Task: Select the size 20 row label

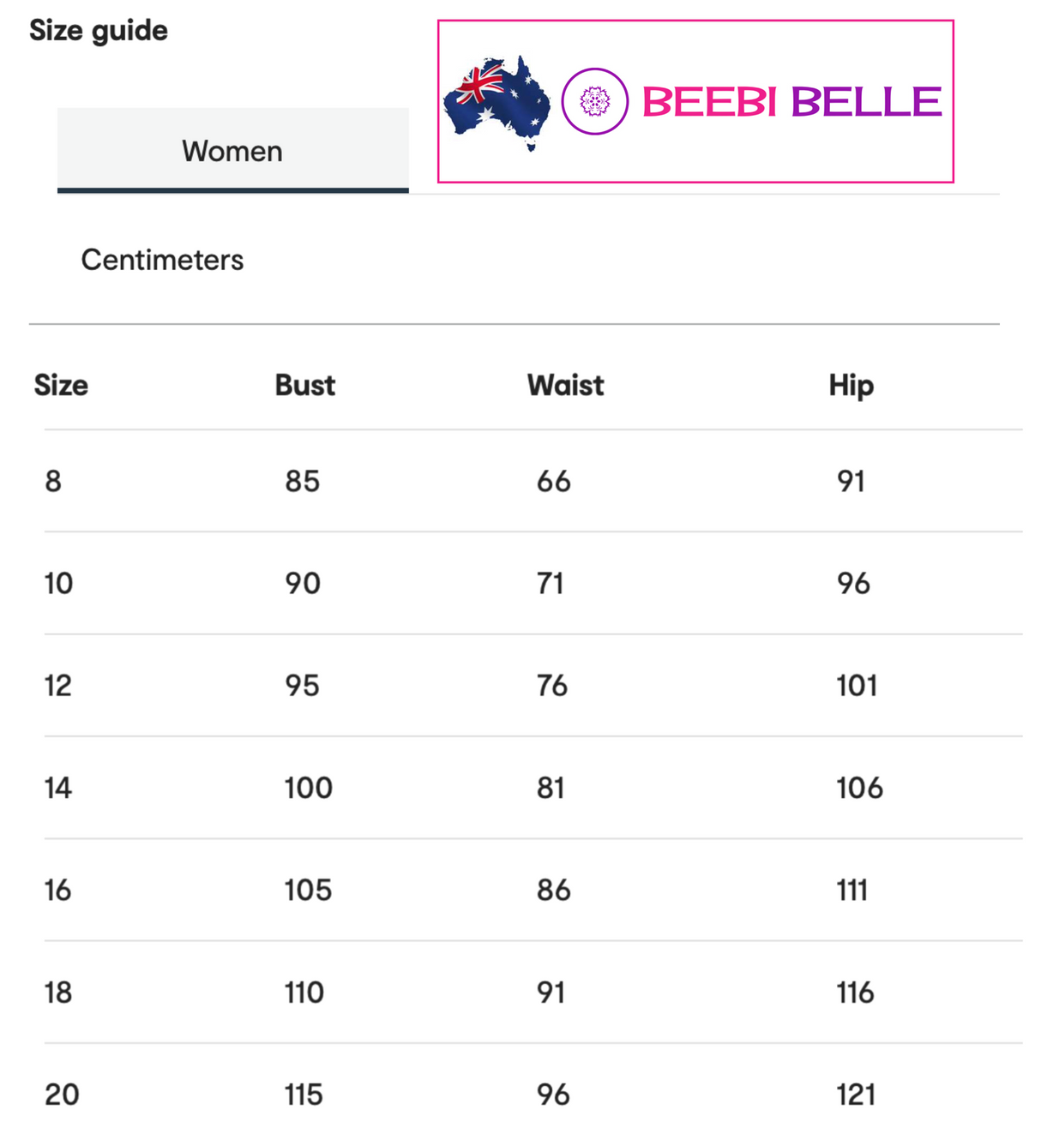Action: pyautogui.click(x=62, y=1095)
